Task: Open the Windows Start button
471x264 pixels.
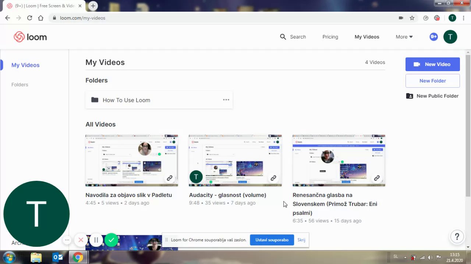Action: coord(9,257)
